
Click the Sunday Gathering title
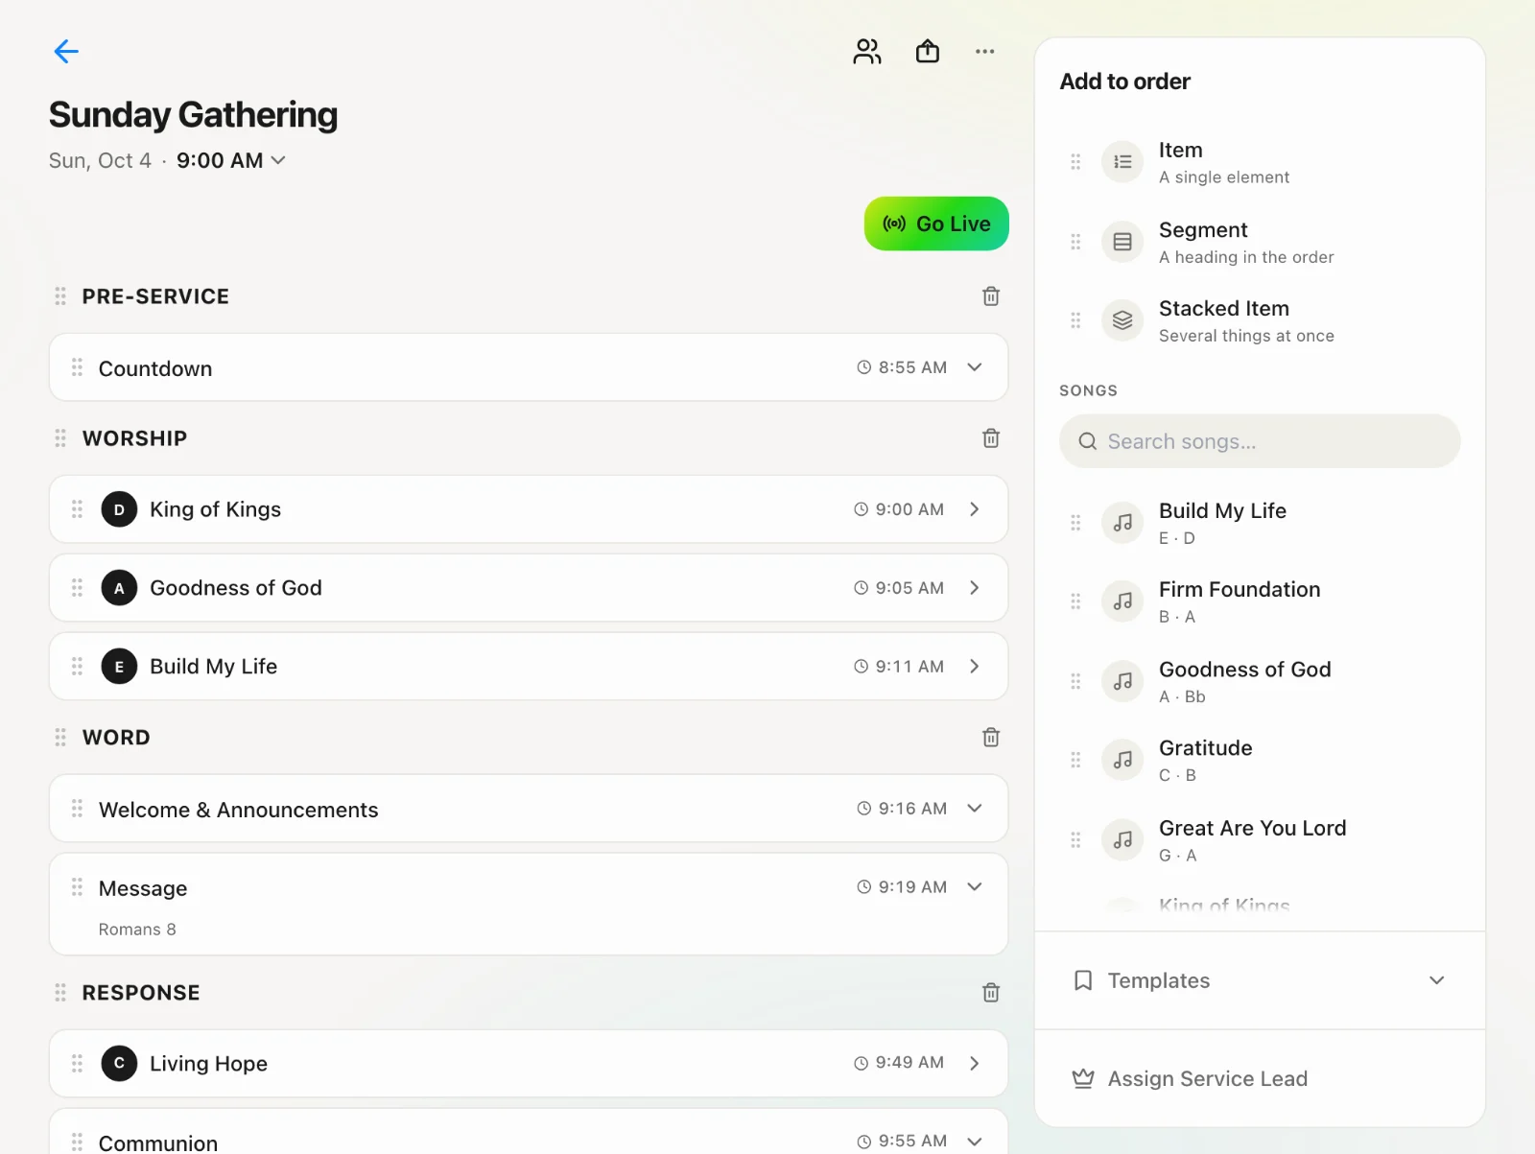[193, 115]
